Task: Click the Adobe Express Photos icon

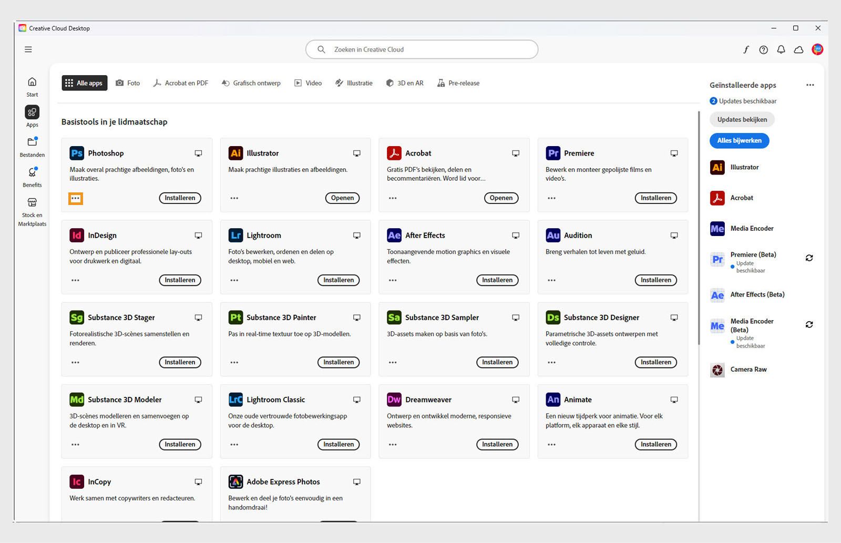Action: coord(235,481)
